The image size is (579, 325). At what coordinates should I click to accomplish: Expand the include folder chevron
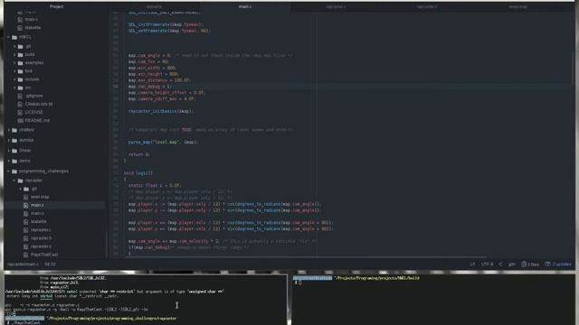point(14,79)
